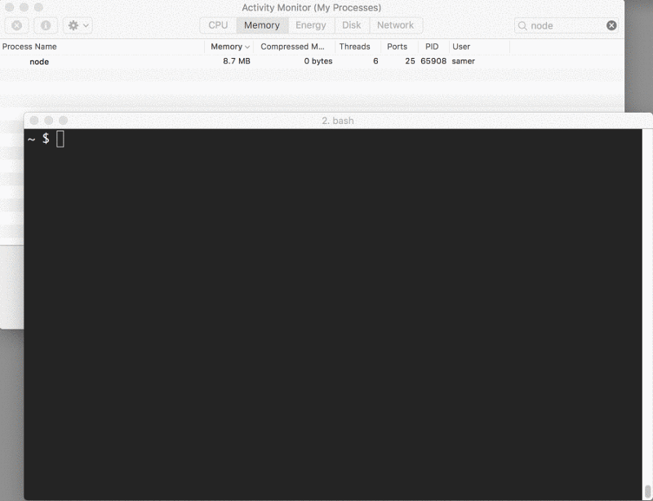This screenshot has height=501, width=653.
Task: Sort by the PID column header
Action: pyautogui.click(x=432, y=47)
